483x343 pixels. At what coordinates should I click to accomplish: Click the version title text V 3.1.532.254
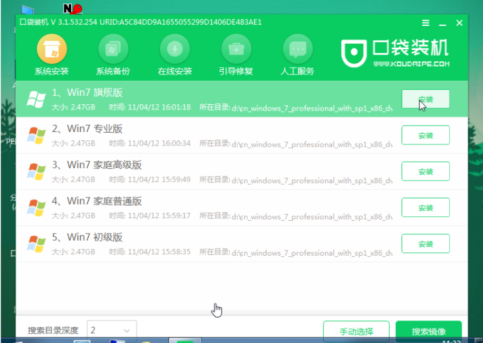[x=74, y=22]
